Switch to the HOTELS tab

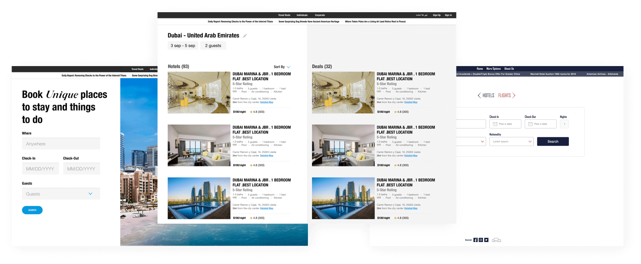488,96
